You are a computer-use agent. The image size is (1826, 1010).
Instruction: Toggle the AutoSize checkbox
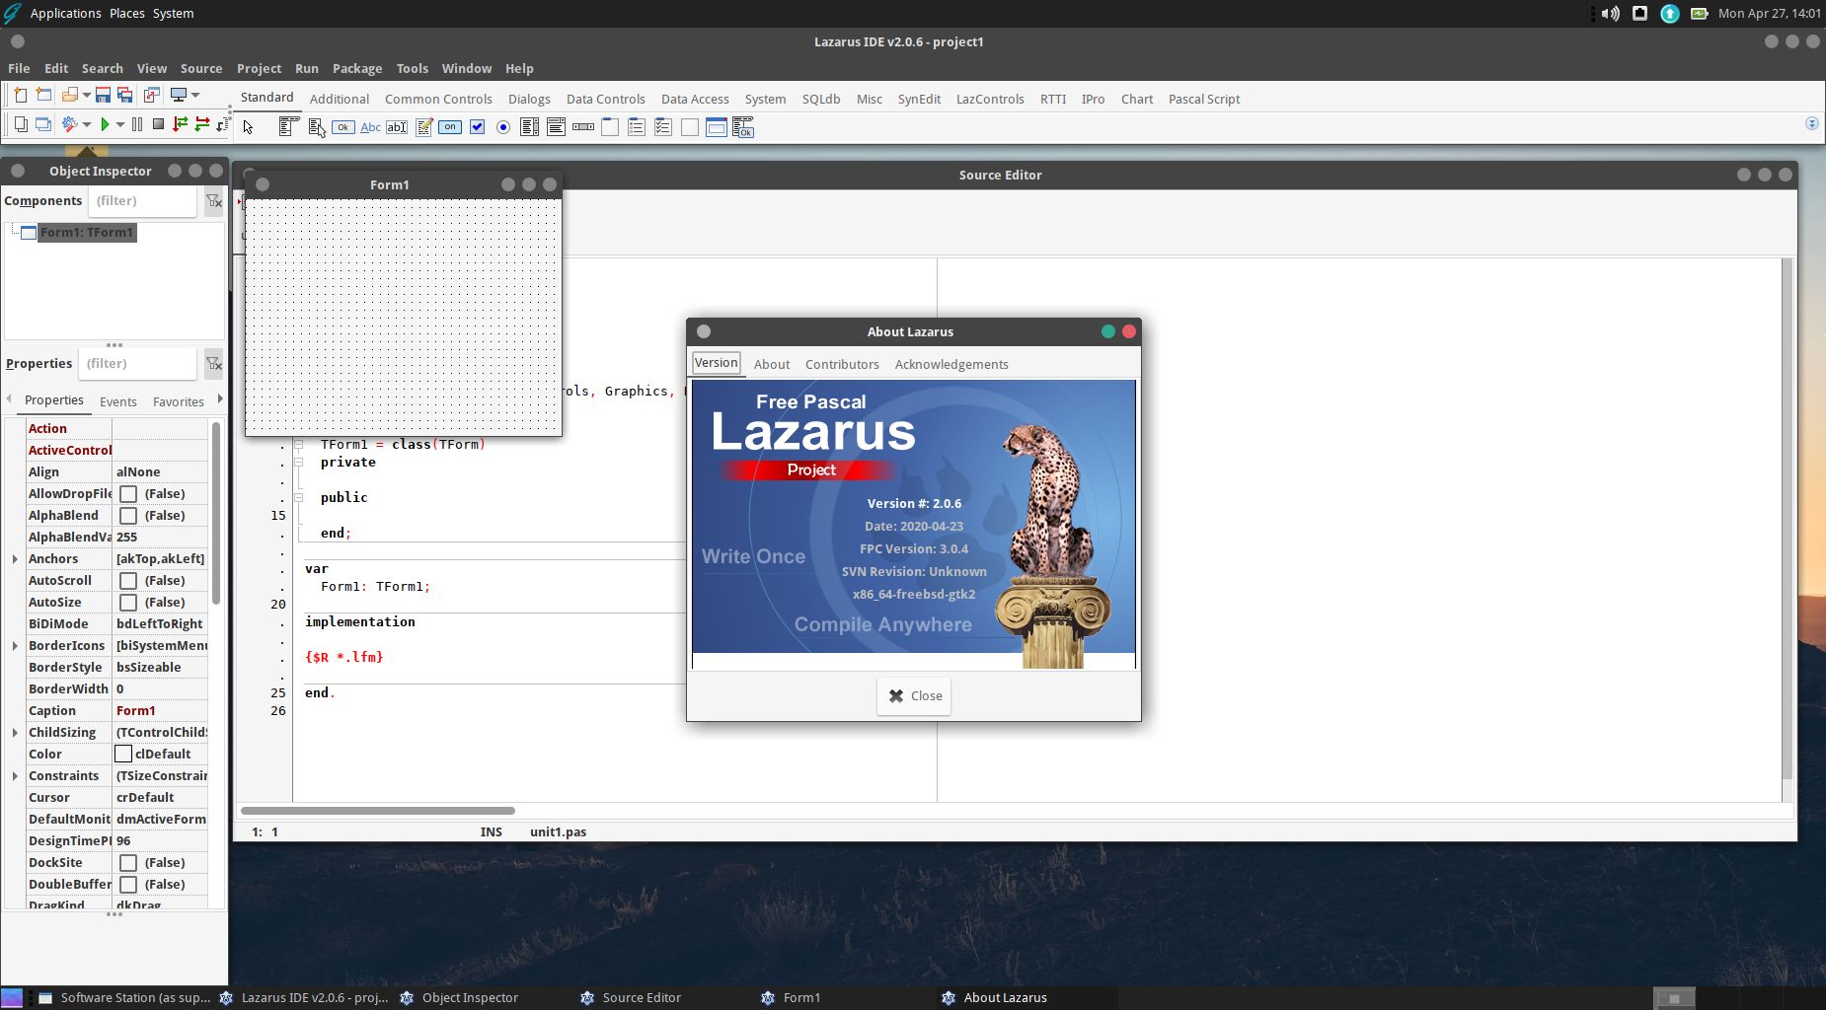tap(128, 603)
